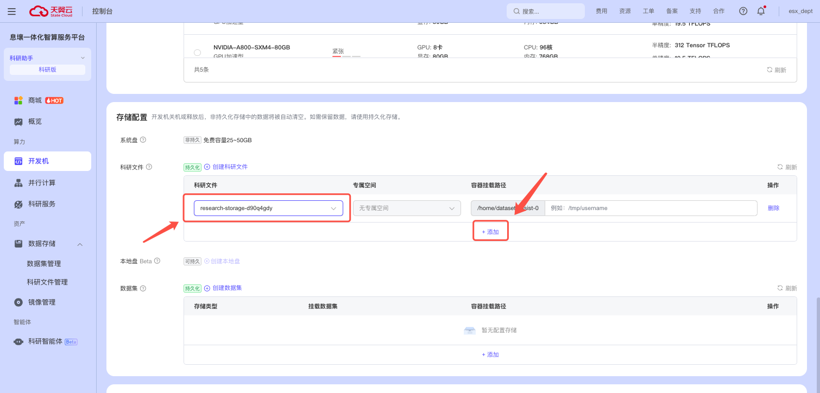Expand the 科研助手 workspace selector
Viewport: 820px width, 393px height.
[83, 58]
